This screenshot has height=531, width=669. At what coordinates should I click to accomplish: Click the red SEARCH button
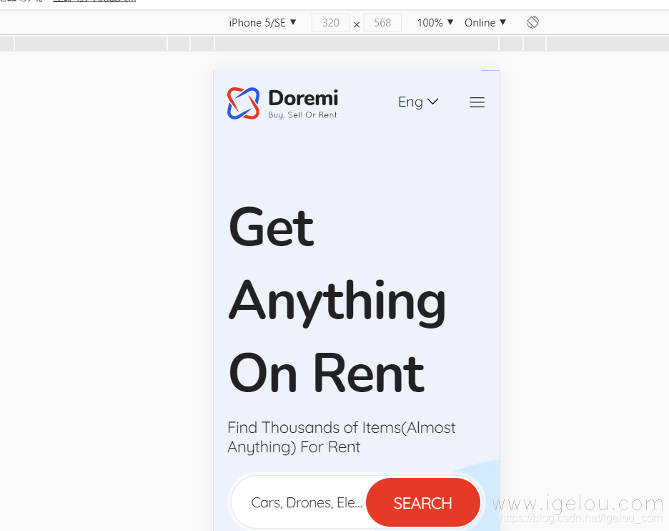pos(423,503)
